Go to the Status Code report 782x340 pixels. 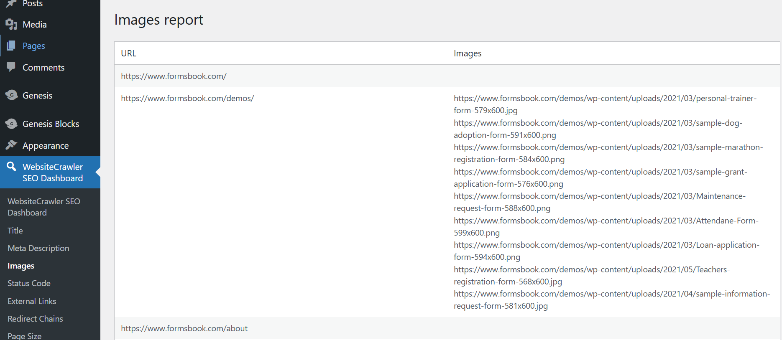pyautogui.click(x=29, y=283)
